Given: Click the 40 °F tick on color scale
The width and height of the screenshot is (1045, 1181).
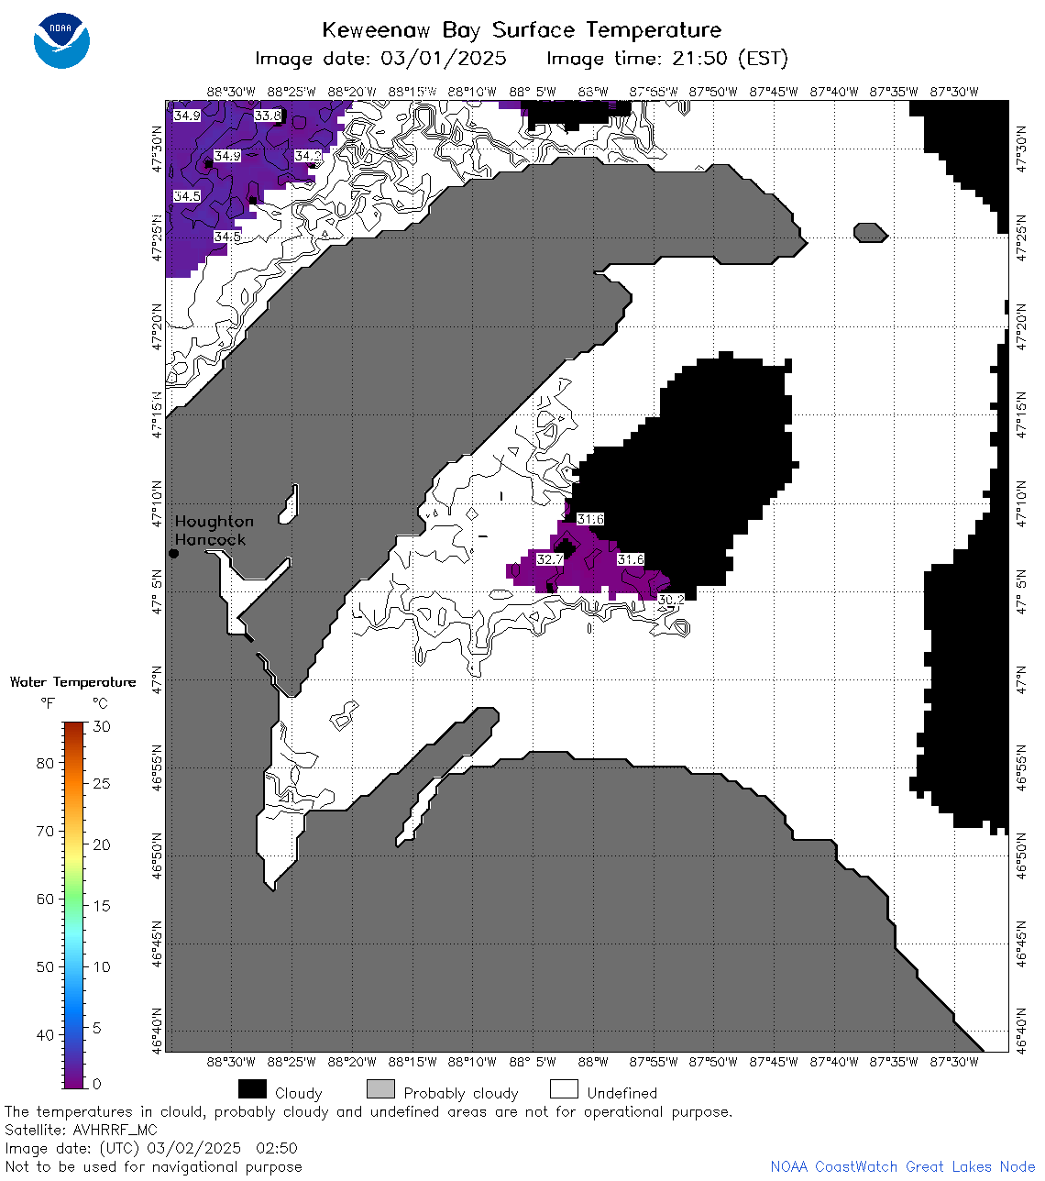Looking at the screenshot, I should [x=45, y=1034].
